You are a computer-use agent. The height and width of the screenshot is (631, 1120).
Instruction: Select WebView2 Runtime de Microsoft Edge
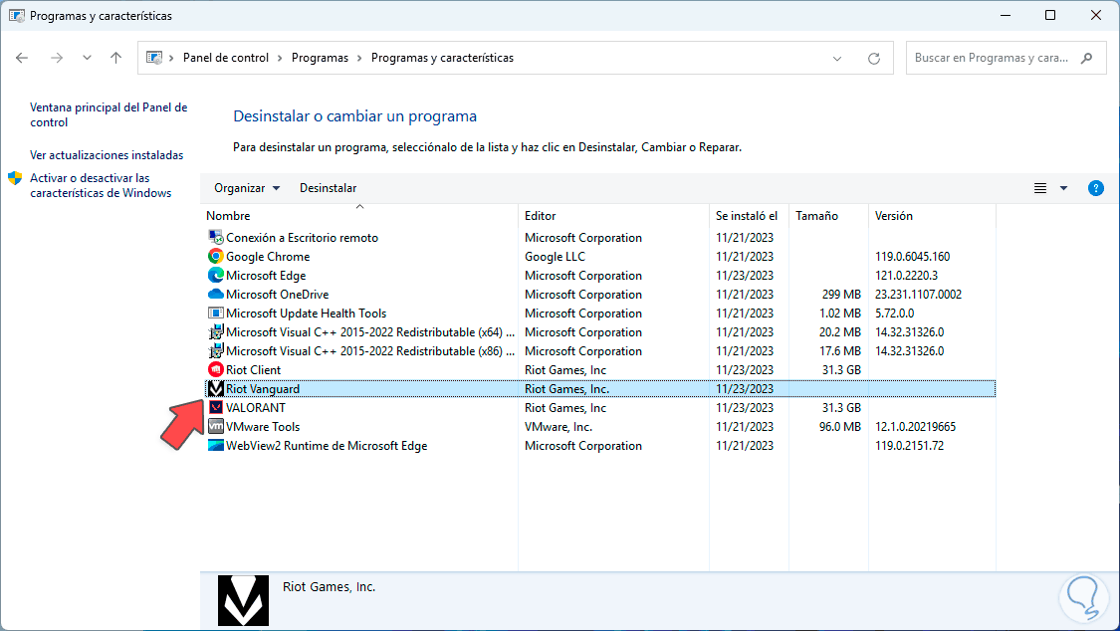click(x=327, y=446)
